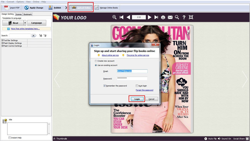Switch to the Scenes tab
The image size is (250, 141).
click(19, 14)
